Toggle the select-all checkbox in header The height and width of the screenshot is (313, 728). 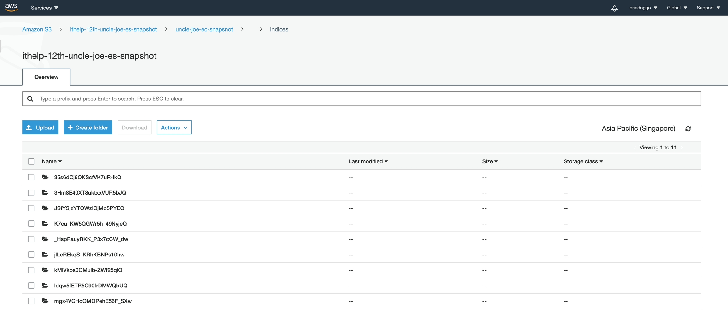(31, 161)
